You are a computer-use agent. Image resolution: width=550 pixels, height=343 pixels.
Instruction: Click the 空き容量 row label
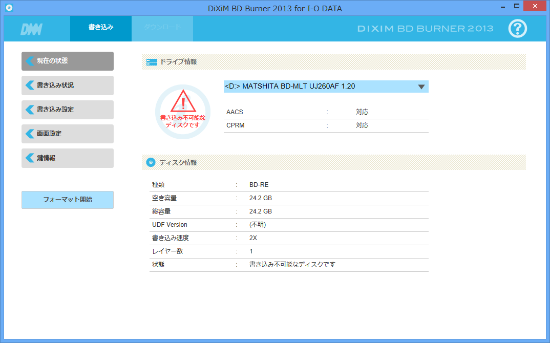tap(164, 198)
